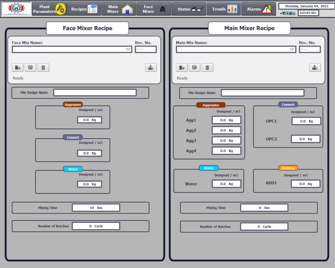Open the Main Mix Name dropdown

[292, 50]
